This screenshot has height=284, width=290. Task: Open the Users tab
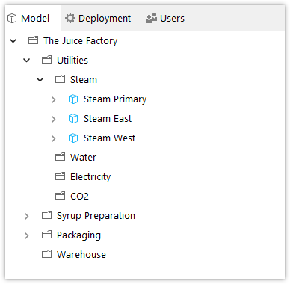pos(165,18)
